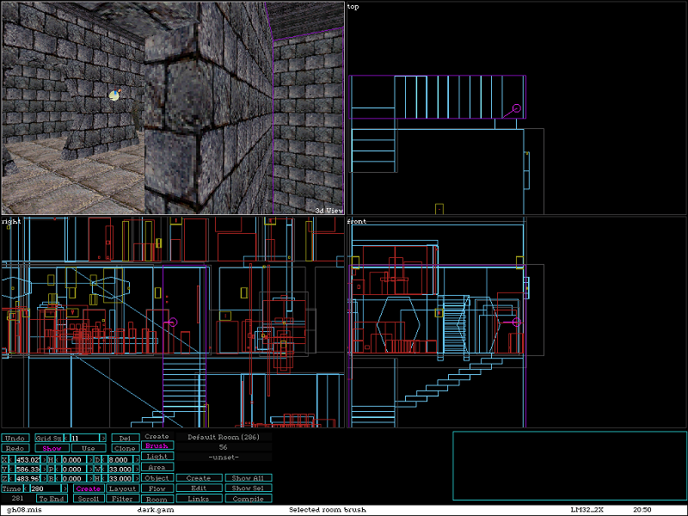Open the Filter tab
688x516 pixels.
[x=123, y=499]
